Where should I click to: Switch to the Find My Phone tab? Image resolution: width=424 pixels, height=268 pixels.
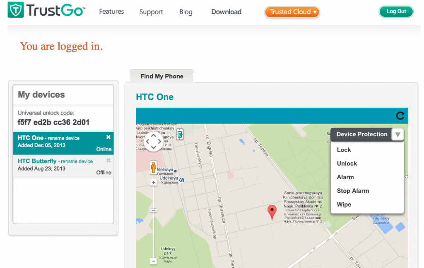161,76
